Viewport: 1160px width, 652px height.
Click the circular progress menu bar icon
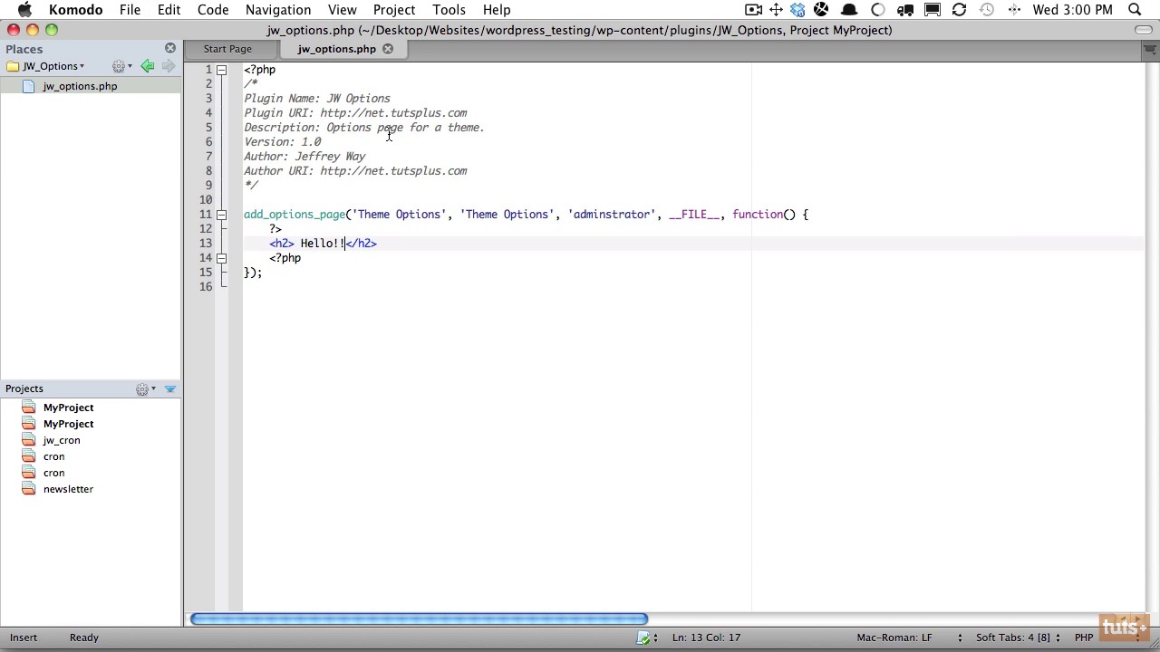click(x=878, y=10)
